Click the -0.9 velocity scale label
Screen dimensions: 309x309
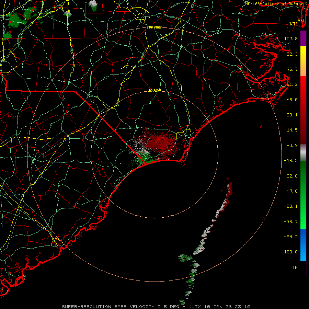tap(292, 146)
